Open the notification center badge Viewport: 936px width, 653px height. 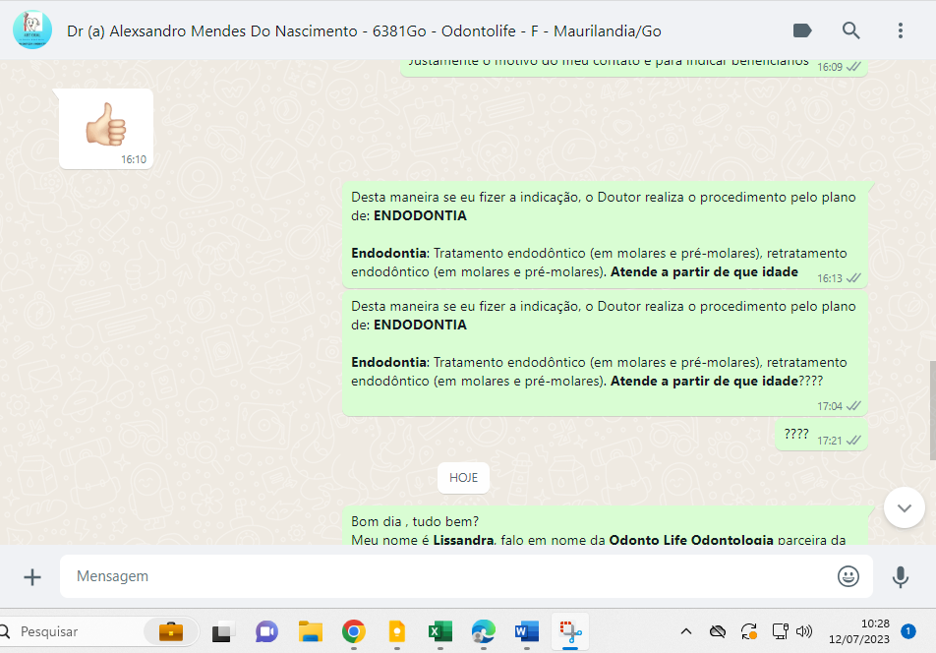[908, 631]
